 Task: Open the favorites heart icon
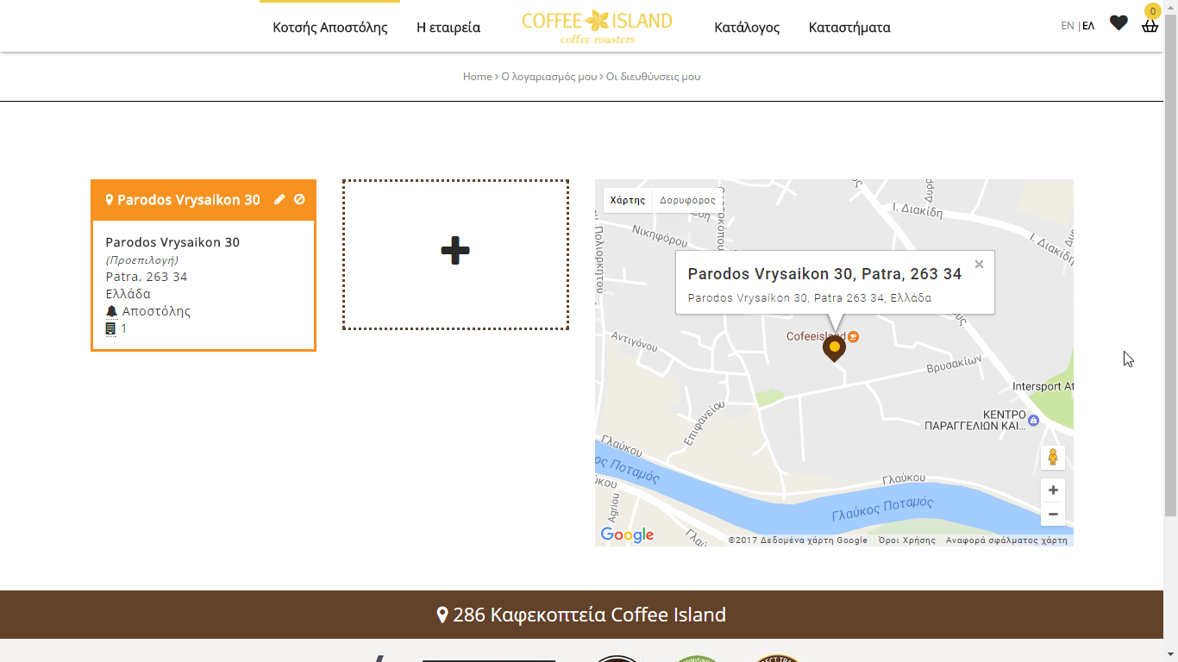pos(1118,23)
